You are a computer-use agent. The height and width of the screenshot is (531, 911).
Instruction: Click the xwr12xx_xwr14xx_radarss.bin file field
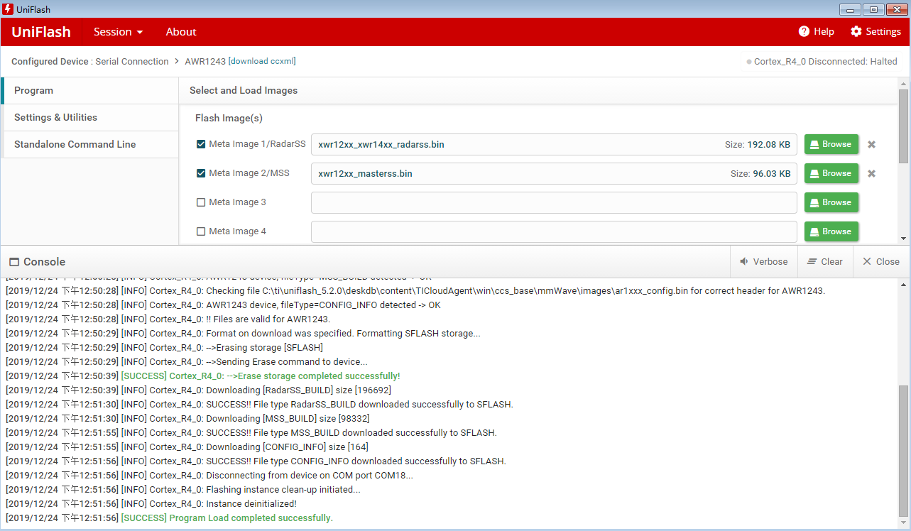pos(554,144)
